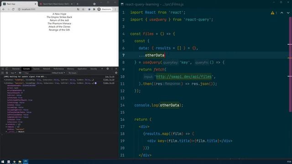292x164 pixels.
Task: Clear the console
Action: (7, 73)
